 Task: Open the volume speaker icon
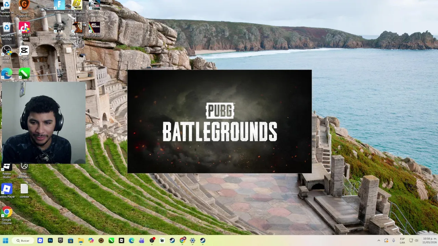(x=416, y=241)
